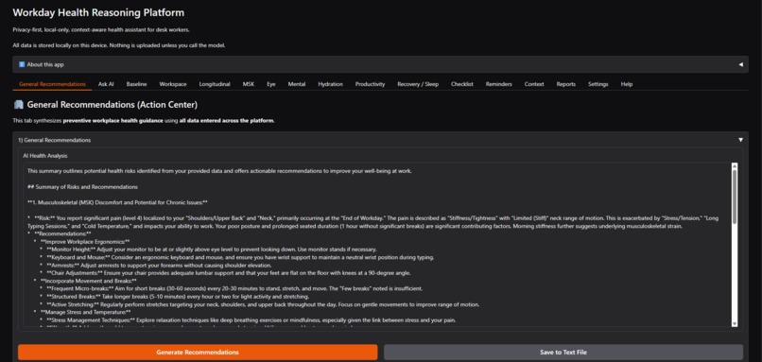
Task: Select the General Recommendations tab
Action: click(x=53, y=84)
